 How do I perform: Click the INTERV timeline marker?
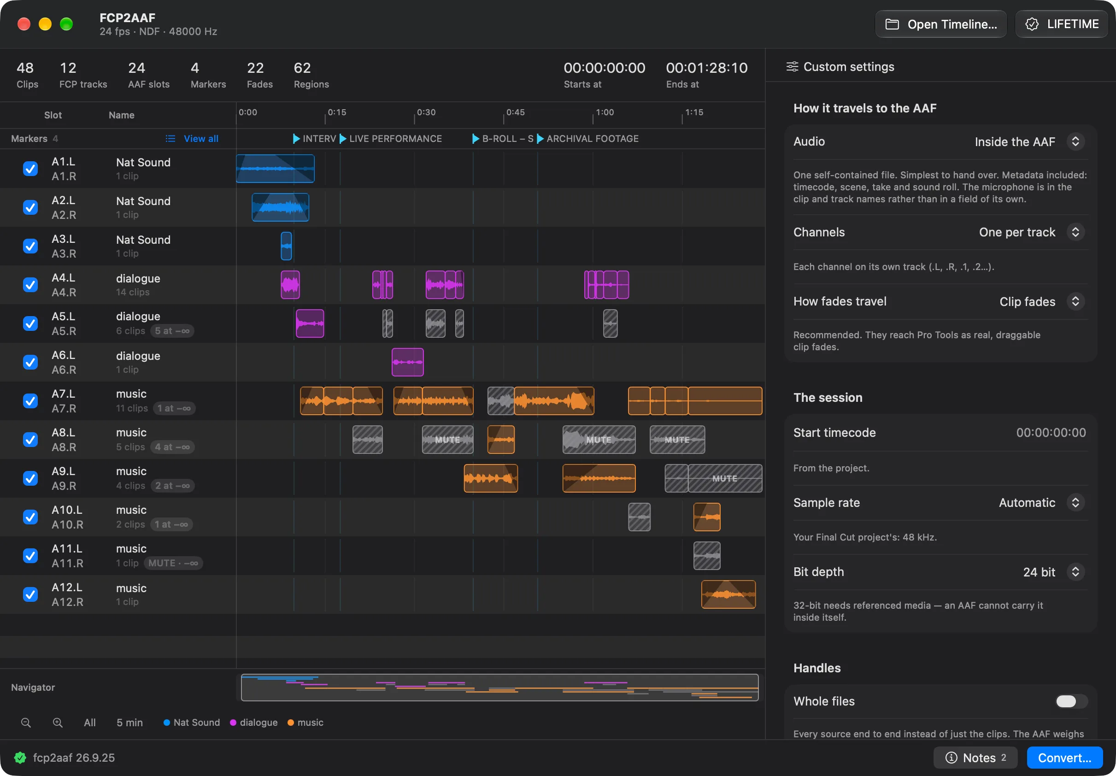(x=315, y=139)
